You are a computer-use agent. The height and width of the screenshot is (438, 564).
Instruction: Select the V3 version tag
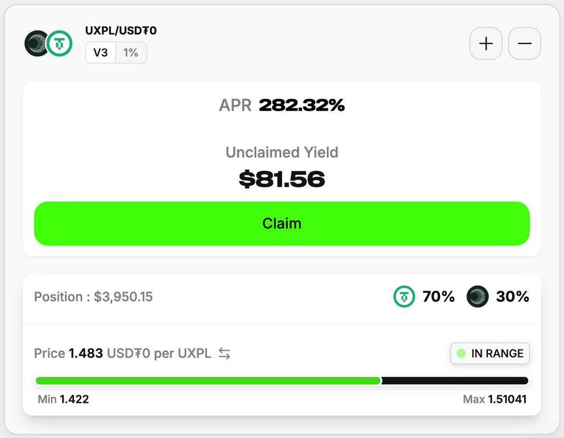[x=100, y=53]
